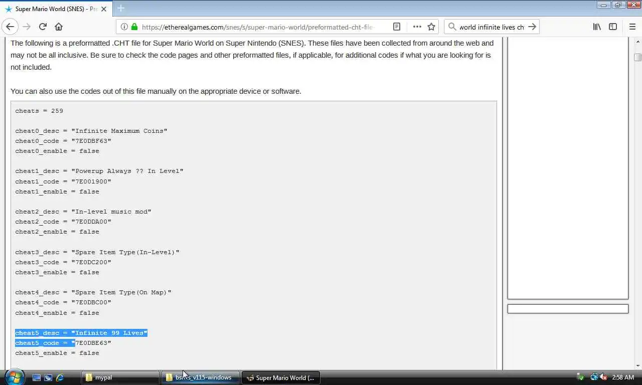Click the "Spare Item Type(On Map)" line
The image size is (642, 385).
[x=93, y=292]
